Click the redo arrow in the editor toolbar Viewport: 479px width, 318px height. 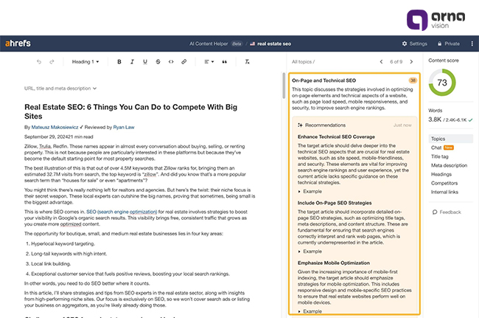point(52,62)
